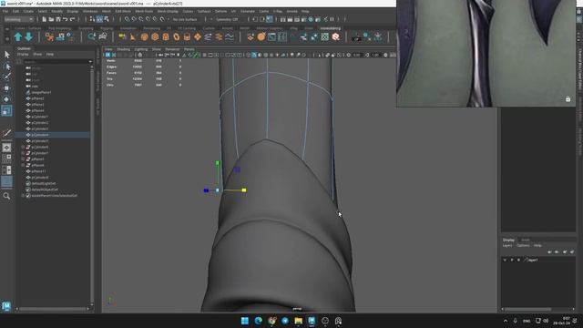Screen dimensions: 583x328
Task: Create a polygon cube from the shelf
Action: [x=155, y=36]
